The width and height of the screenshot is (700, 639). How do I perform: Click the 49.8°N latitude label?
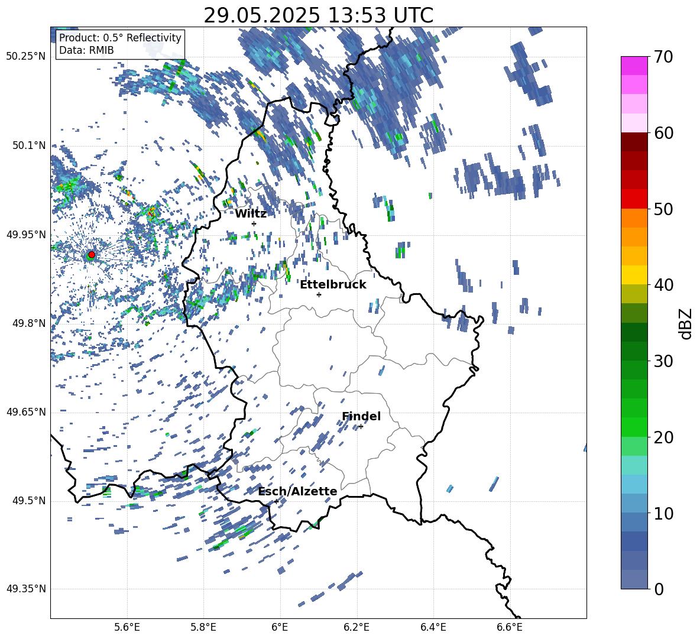(x=29, y=323)
